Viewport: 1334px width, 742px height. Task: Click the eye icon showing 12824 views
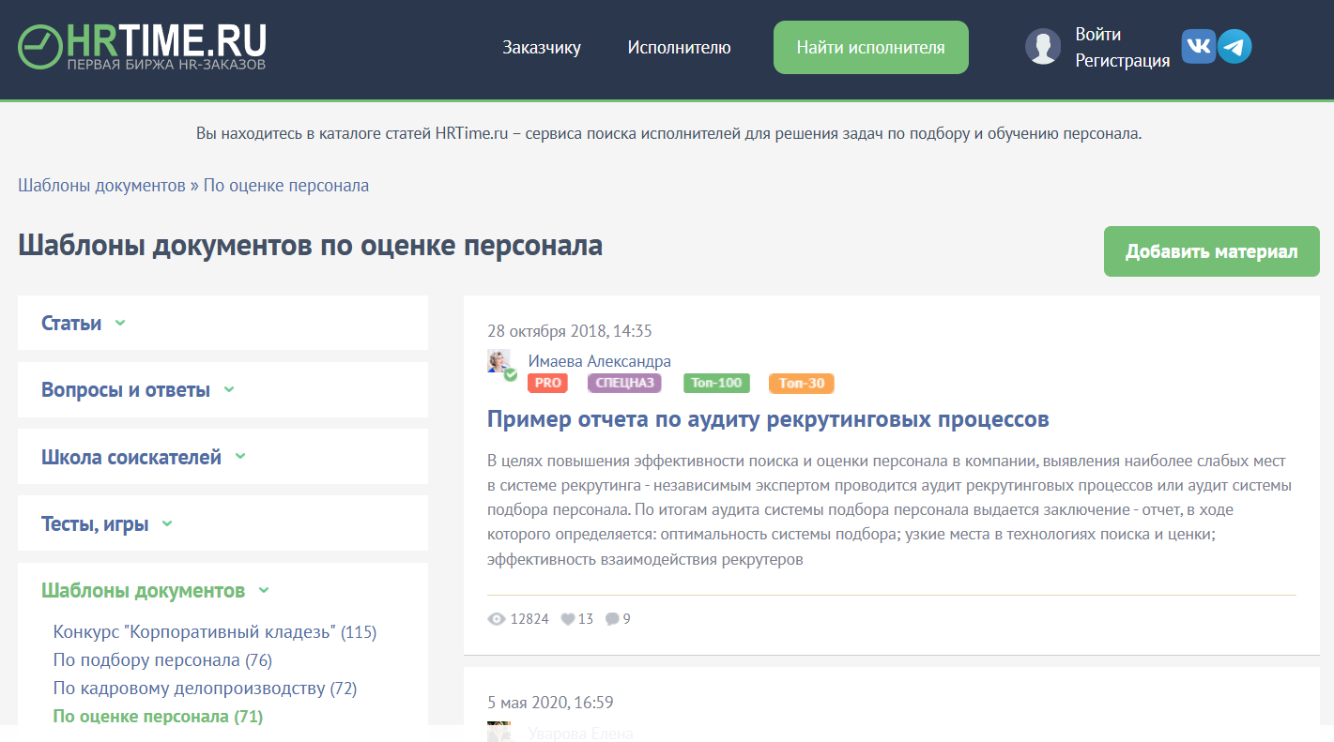pyautogui.click(x=495, y=618)
